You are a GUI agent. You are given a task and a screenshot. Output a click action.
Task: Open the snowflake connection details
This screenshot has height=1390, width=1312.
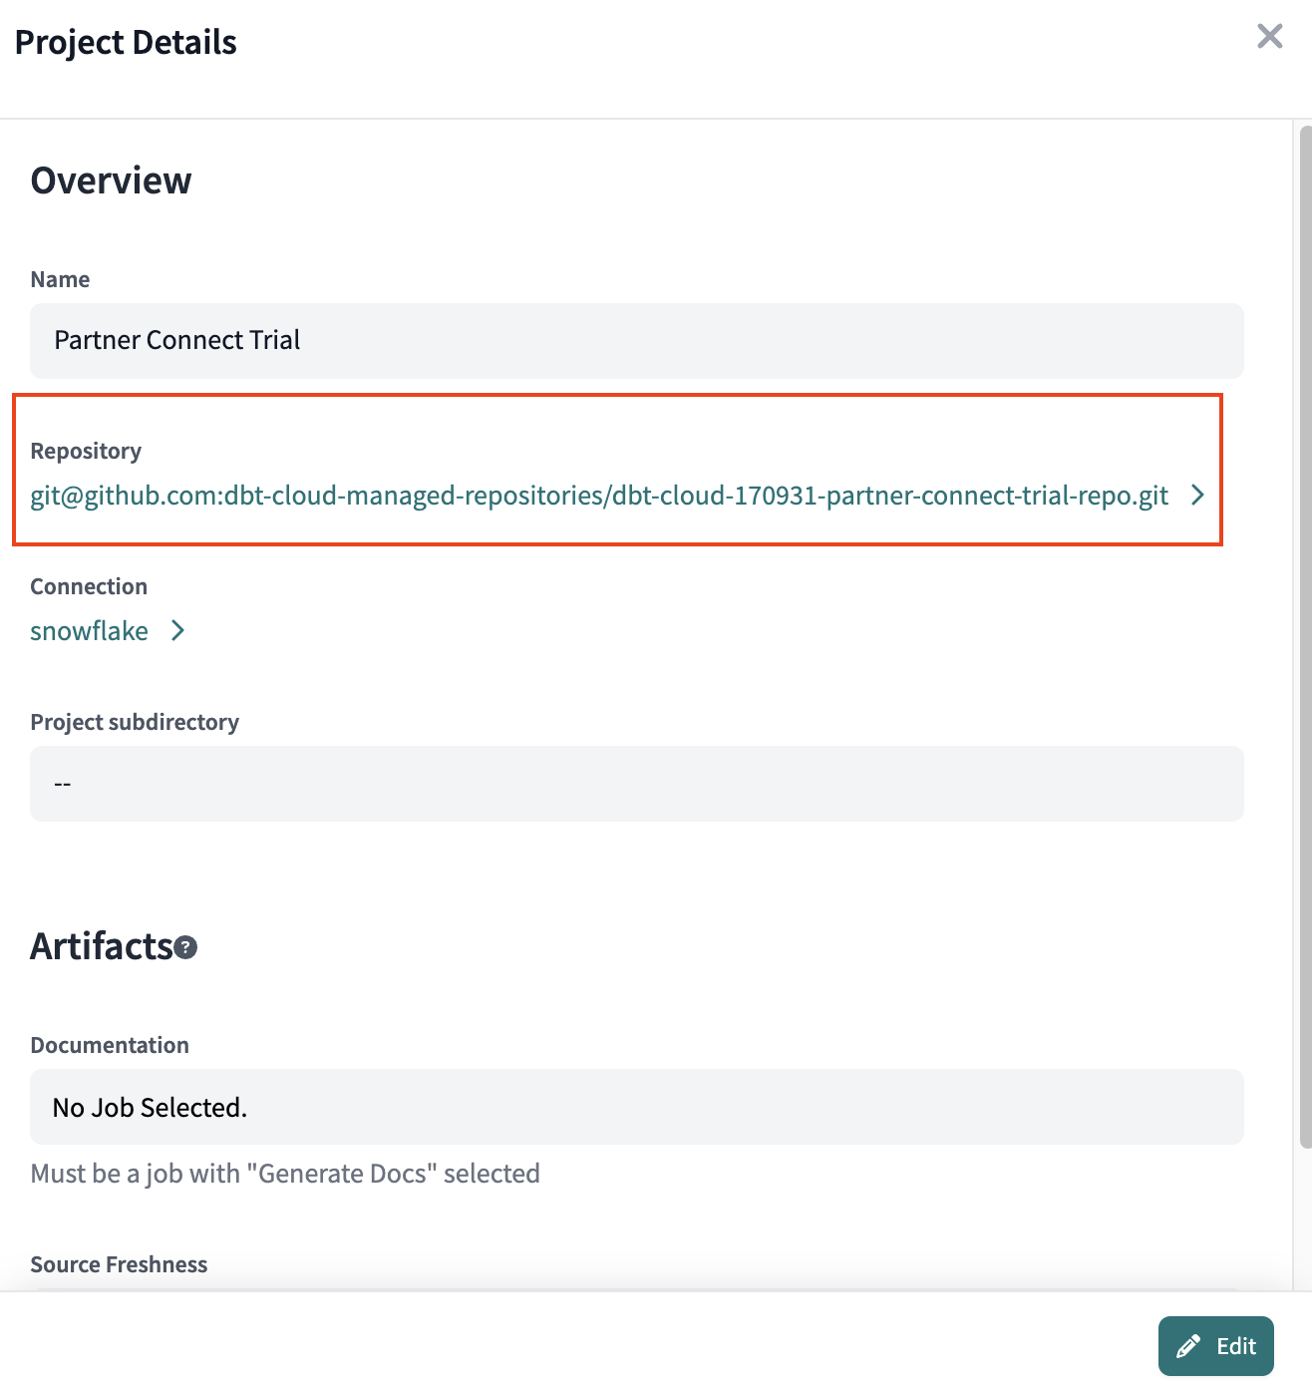(89, 630)
